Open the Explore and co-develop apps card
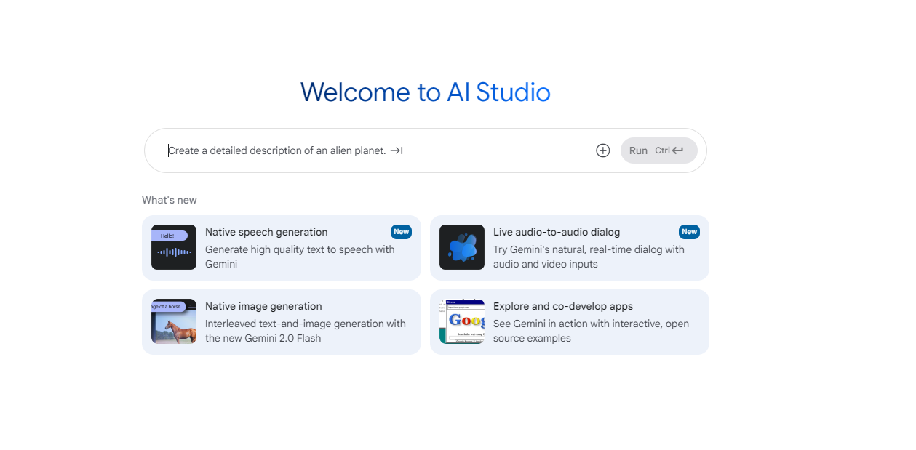 [570, 322]
